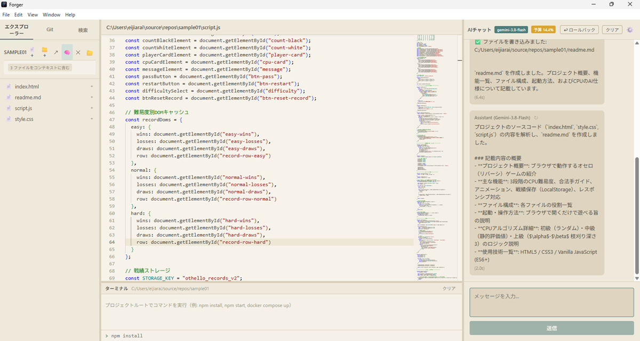This screenshot has width=640, height=341.
Task: Open the Edit menu
Action: click(x=18, y=14)
